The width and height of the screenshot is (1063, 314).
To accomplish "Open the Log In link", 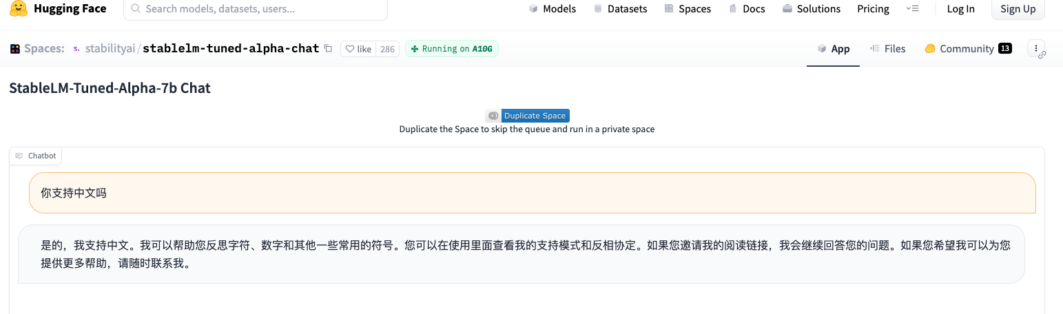I will (960, 9).
